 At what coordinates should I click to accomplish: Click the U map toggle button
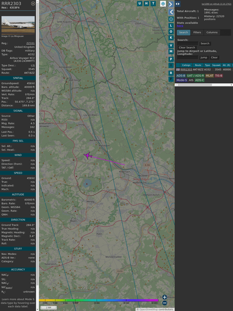click(140, 3)
